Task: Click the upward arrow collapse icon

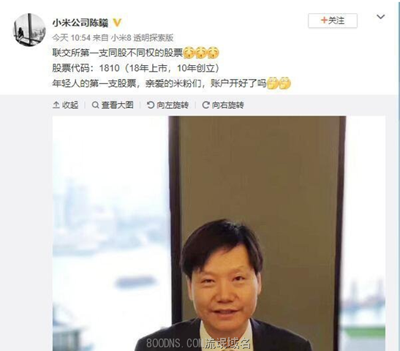Action: pyautogui.click(x=56, y=105)
